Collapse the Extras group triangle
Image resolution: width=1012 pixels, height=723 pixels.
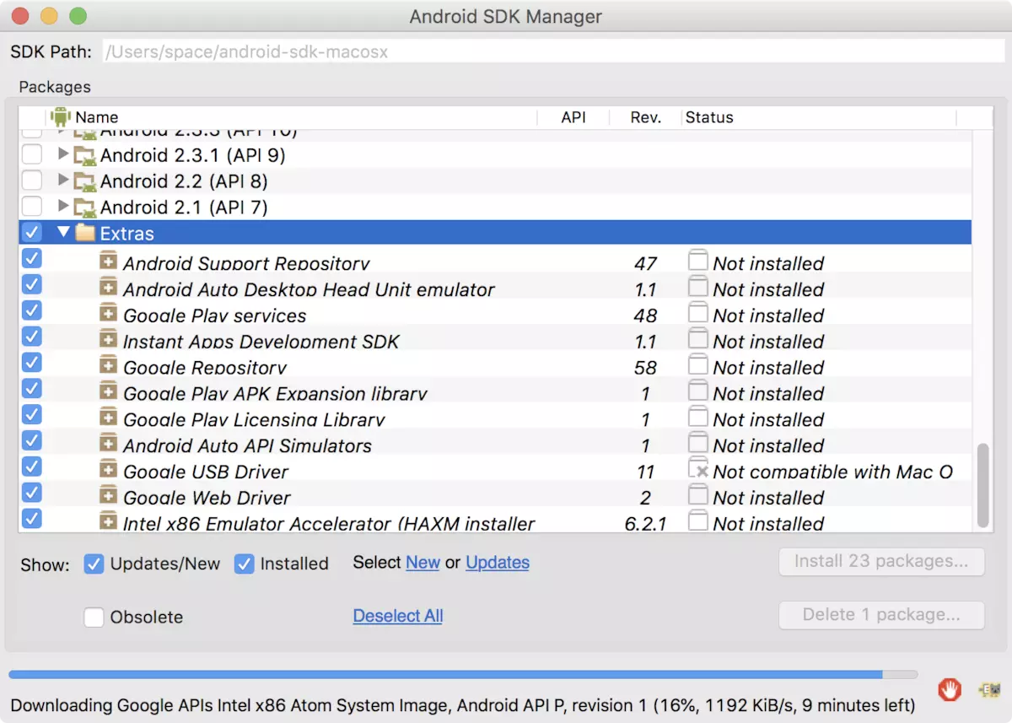(63, 232)
